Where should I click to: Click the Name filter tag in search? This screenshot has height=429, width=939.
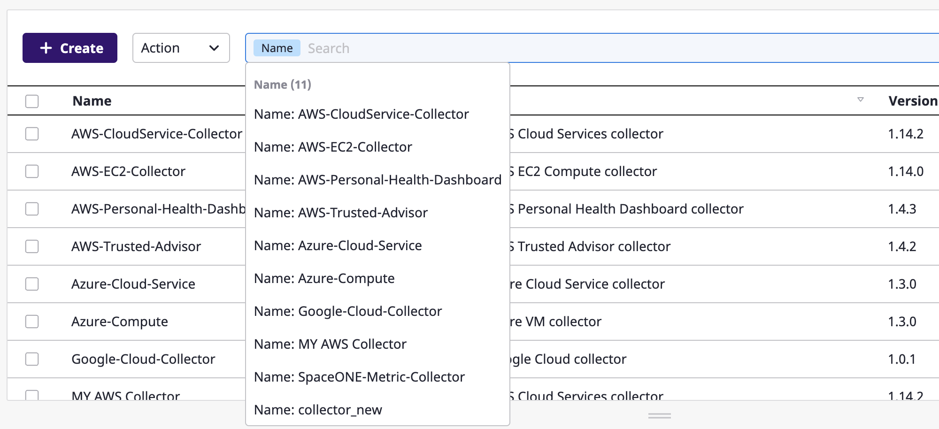(277, 48)
